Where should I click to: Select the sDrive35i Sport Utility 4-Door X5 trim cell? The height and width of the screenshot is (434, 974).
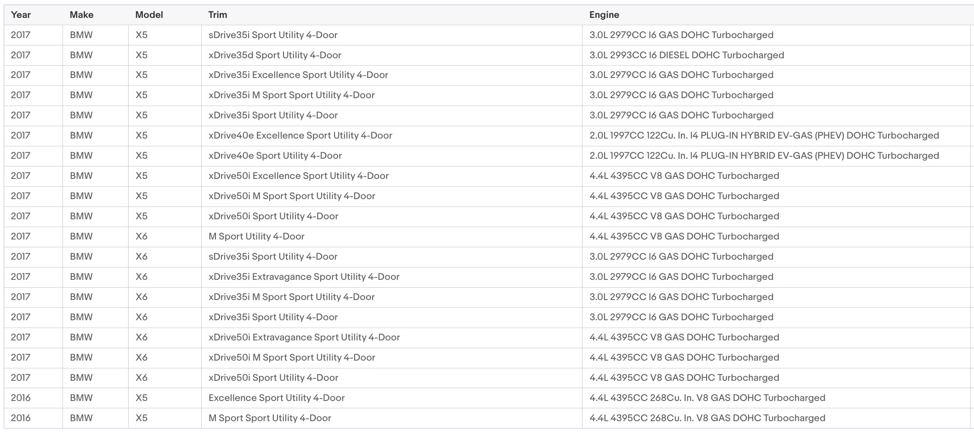click(392, 35)
